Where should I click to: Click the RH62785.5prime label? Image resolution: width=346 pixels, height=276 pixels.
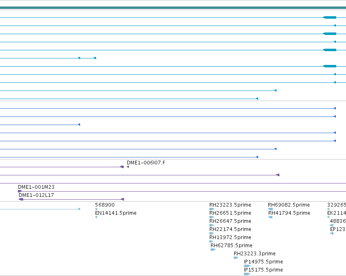(x=231, y=246)
